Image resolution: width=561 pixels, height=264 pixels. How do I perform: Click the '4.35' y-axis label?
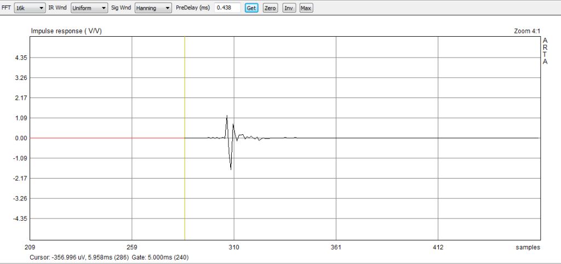pos(21,58)
